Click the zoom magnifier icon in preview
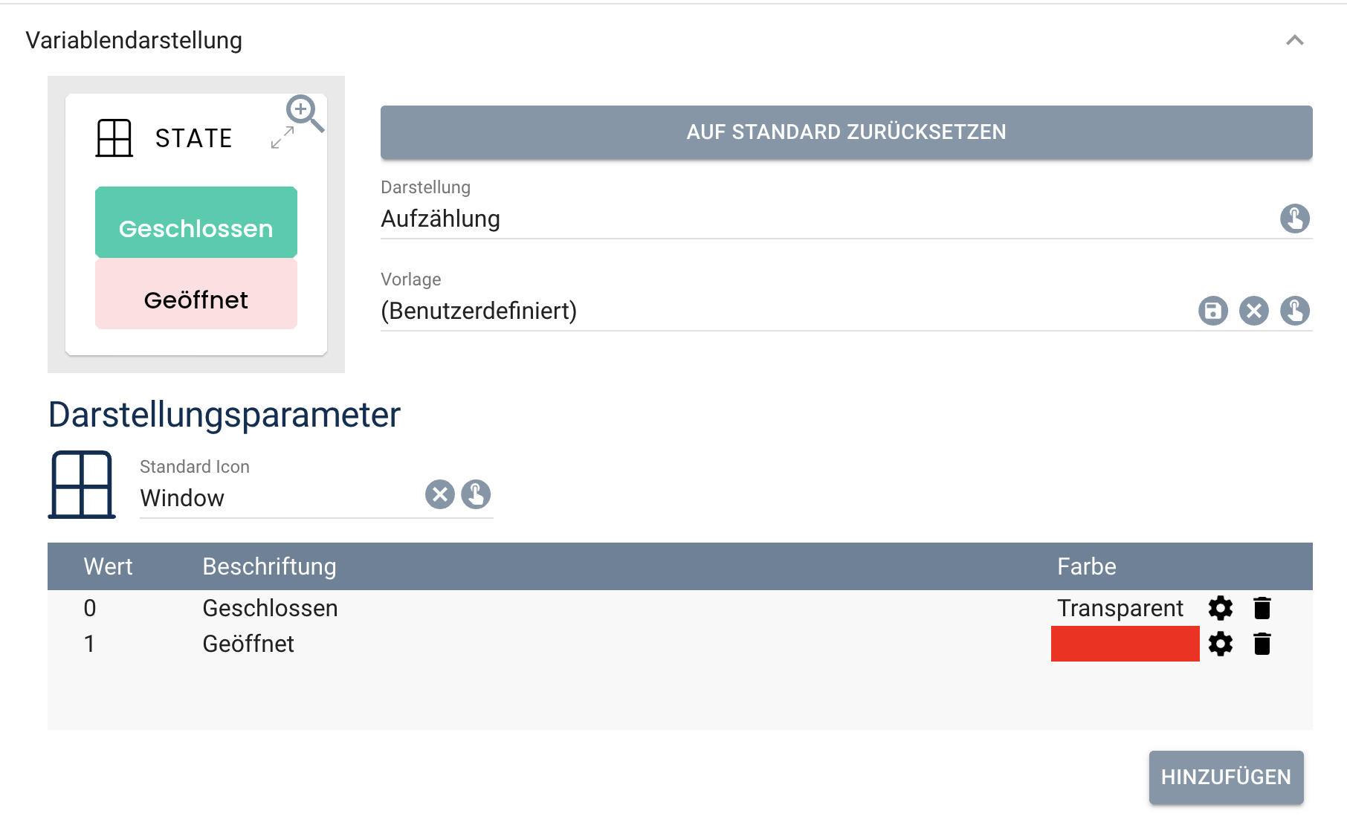1347x831 pixels. [304, 113]
